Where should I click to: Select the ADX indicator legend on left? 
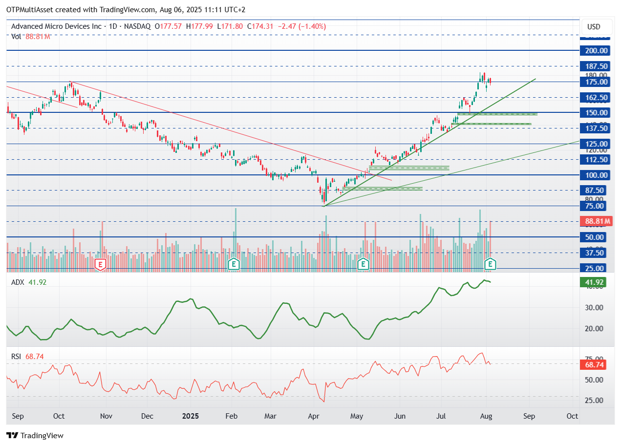18,282
